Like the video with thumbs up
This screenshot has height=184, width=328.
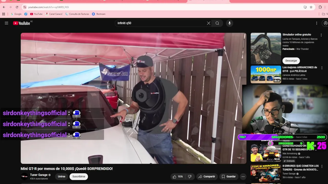coord(178,177)
